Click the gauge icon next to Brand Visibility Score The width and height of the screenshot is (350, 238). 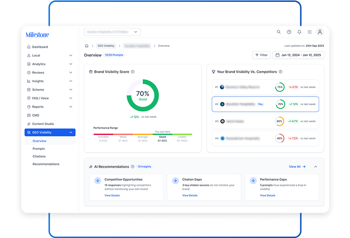(x=91, y=72)
